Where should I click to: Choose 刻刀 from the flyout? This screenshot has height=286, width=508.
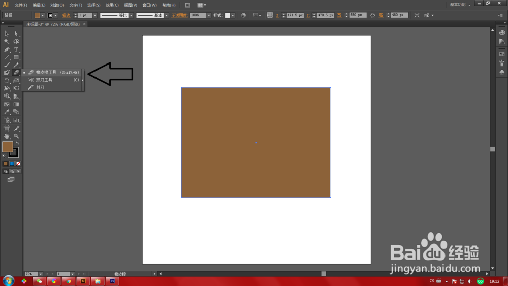pos(51,87)
